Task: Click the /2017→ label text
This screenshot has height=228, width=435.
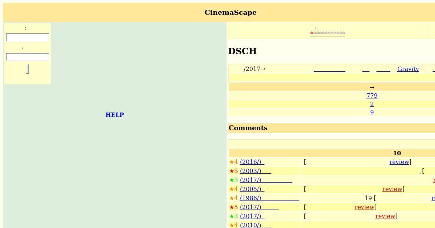Action: (x=254, y=69)
